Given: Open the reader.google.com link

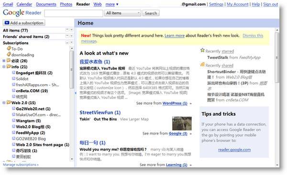Looking at the screenshot, I should point(234,150).
